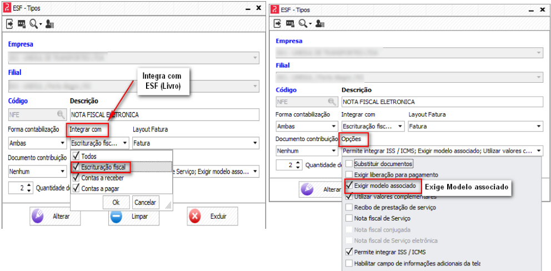
Task: Click partially hidden Alterar button in Opções-list window
Action: [x=320, y=189]
